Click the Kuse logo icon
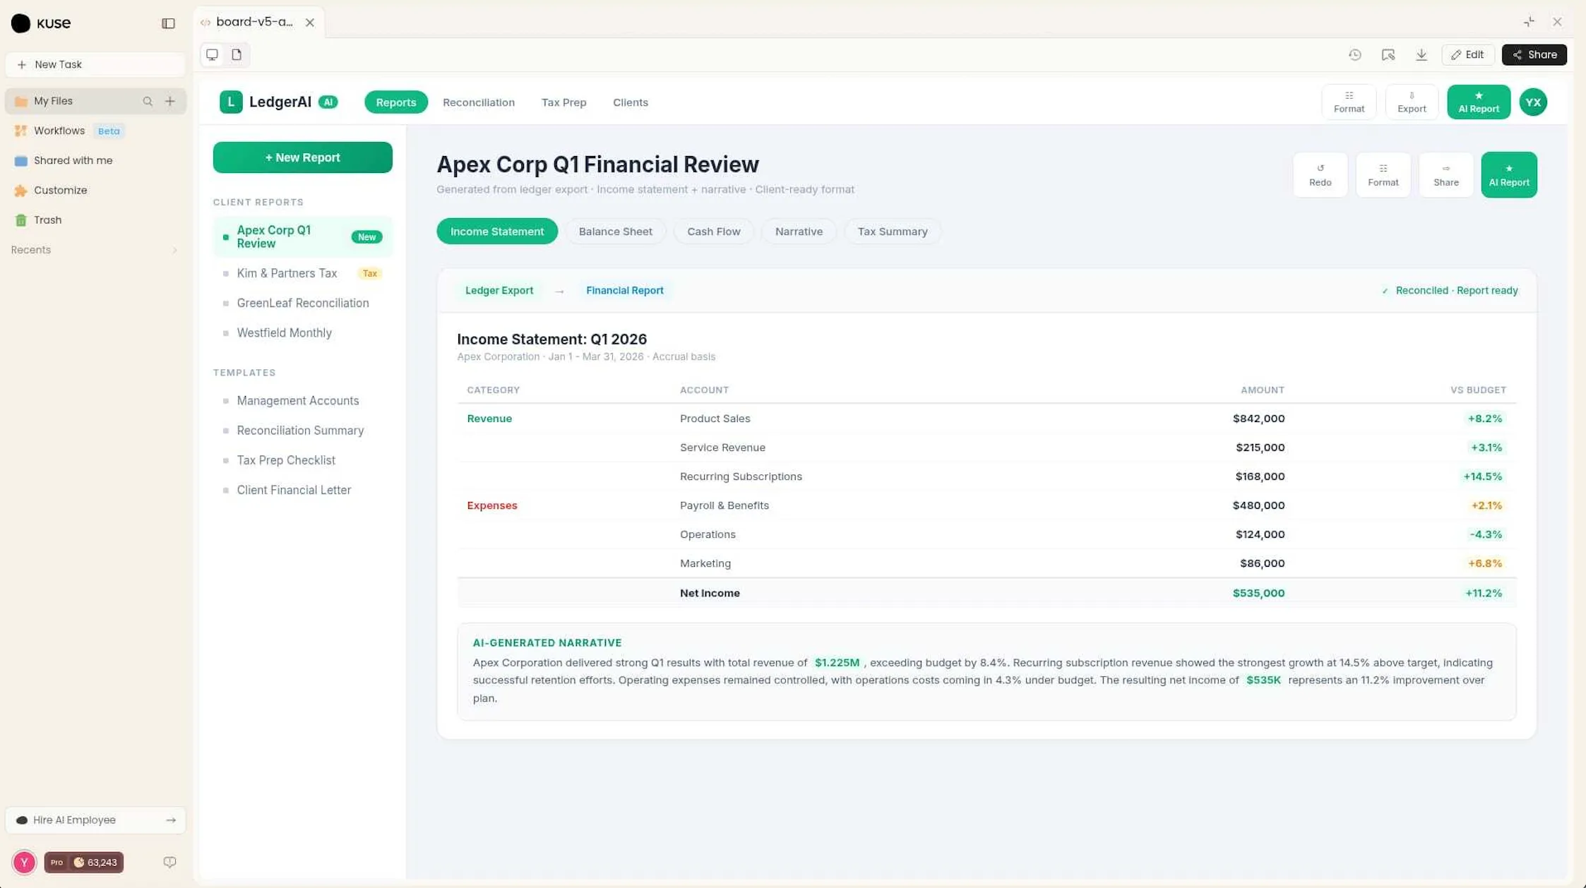 click(x=21, y=23)
